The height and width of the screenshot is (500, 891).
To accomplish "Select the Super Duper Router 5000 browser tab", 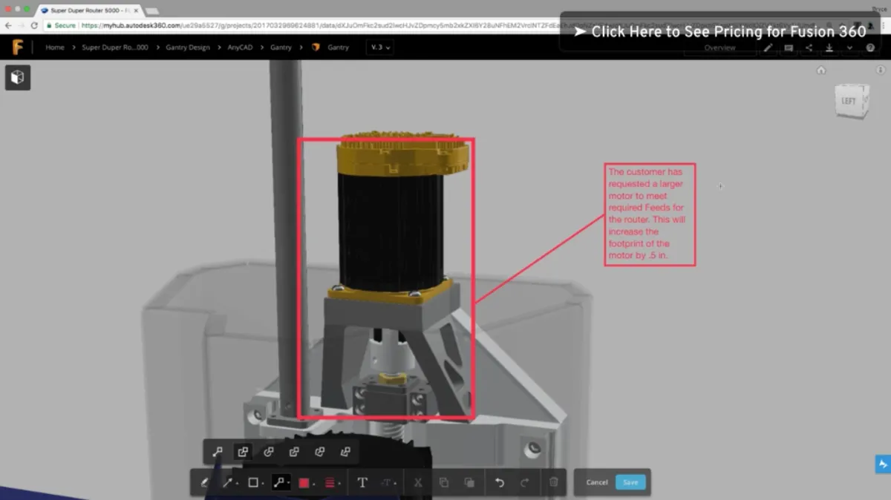I will 88,11.
